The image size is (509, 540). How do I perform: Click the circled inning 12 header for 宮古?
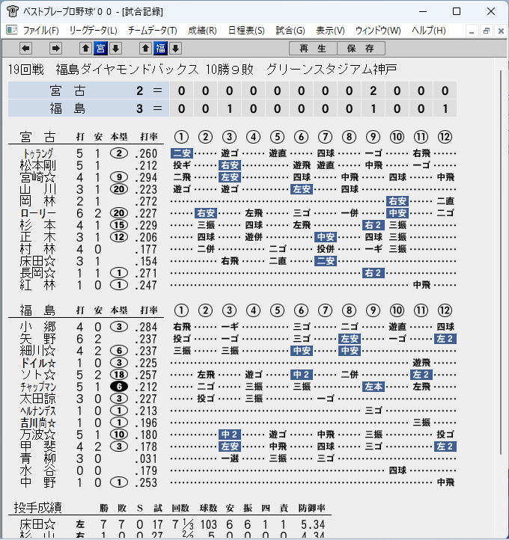tap(445, 137)
